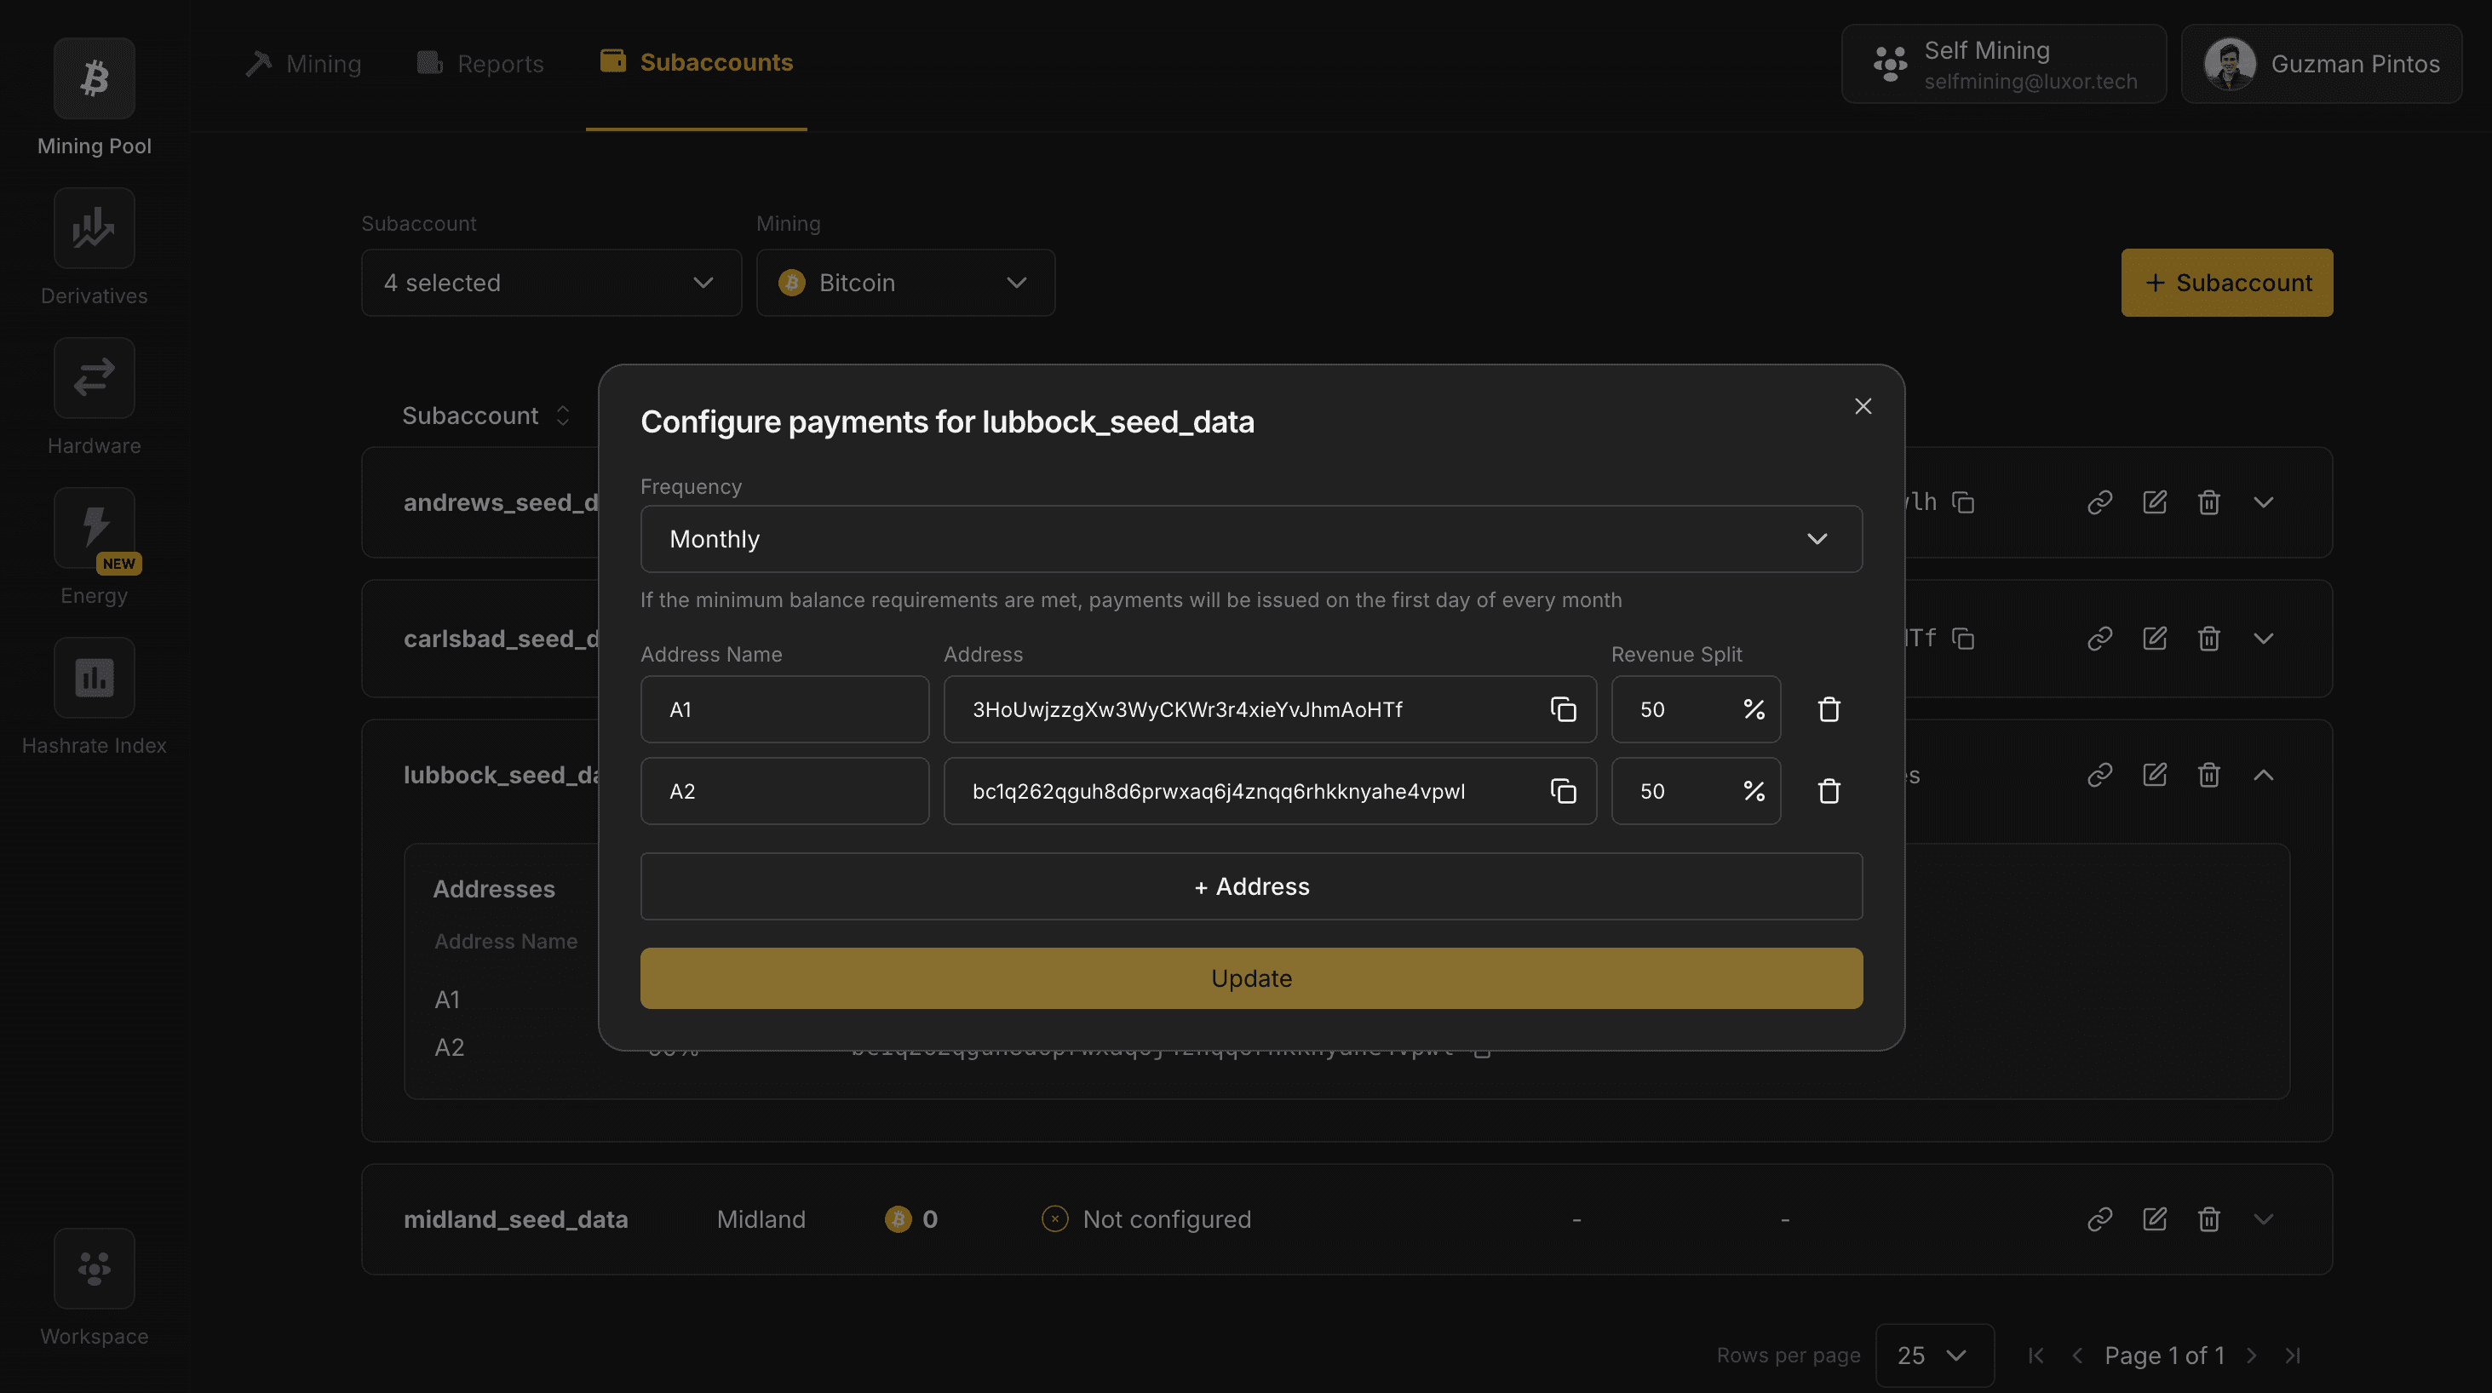This screenshot has height=1393, width=2492.
Task: Open the Mining coin selector showing Bitcoin
Action: [x=904, y=283]
